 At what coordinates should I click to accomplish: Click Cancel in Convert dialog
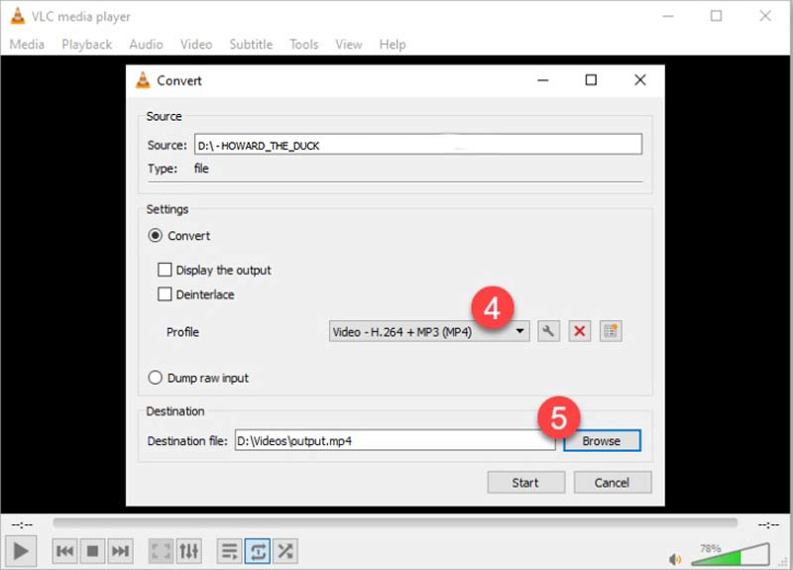[x=613, y=483]
